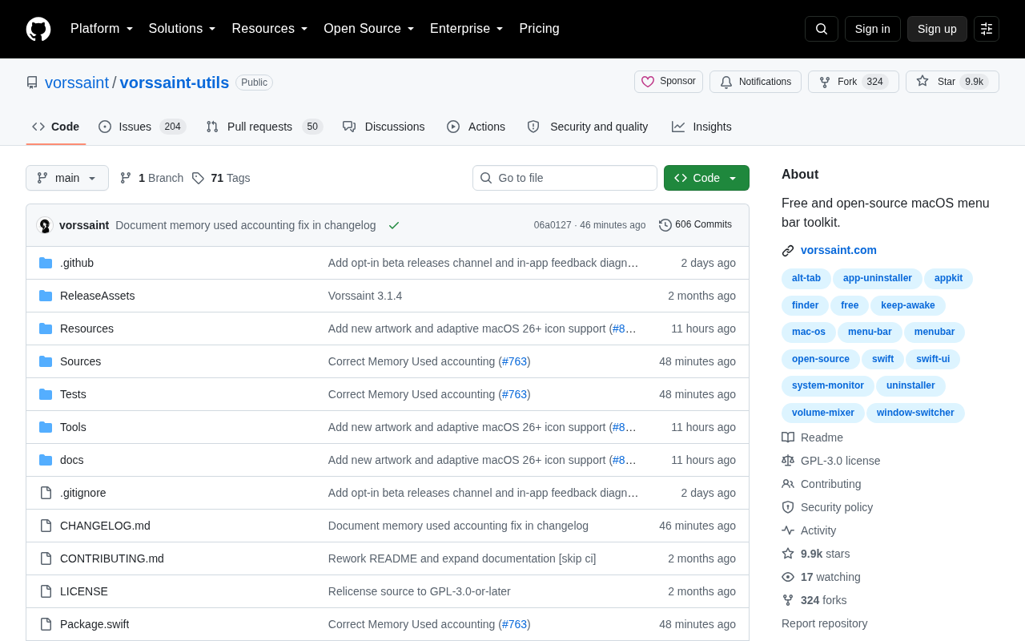Click the link icon beside vorssaint.com

788,251
